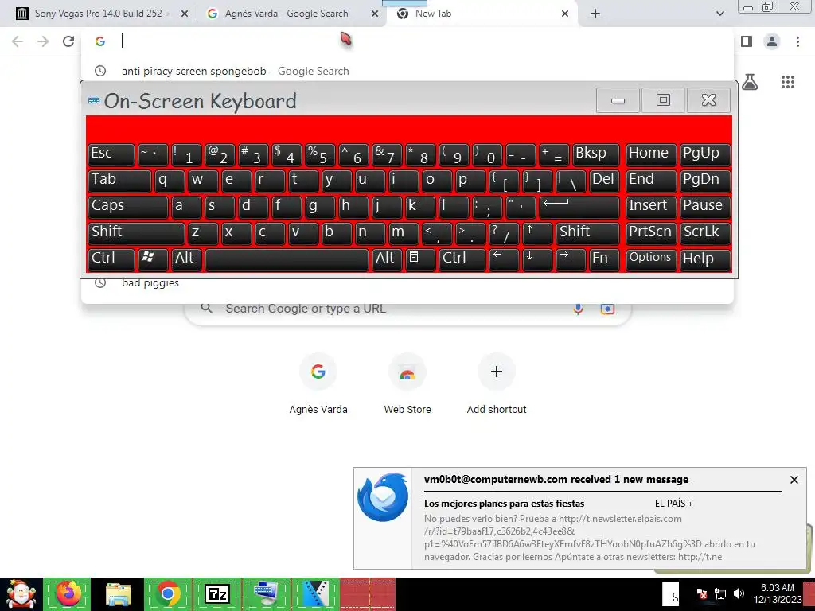
Task: Click the down arrow key
Action: tap(537, 260)
